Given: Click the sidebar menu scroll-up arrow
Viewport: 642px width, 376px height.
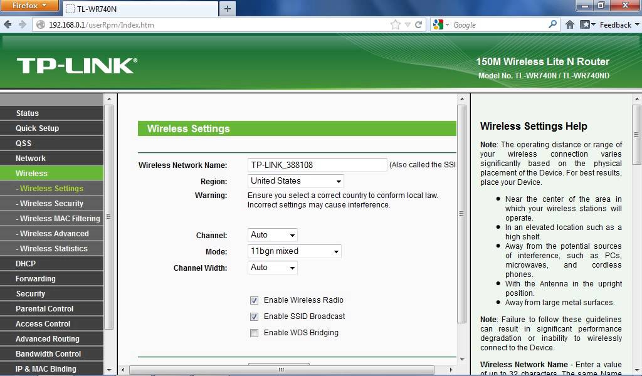Looking at the screenshot, I should (x=109, y=99).
